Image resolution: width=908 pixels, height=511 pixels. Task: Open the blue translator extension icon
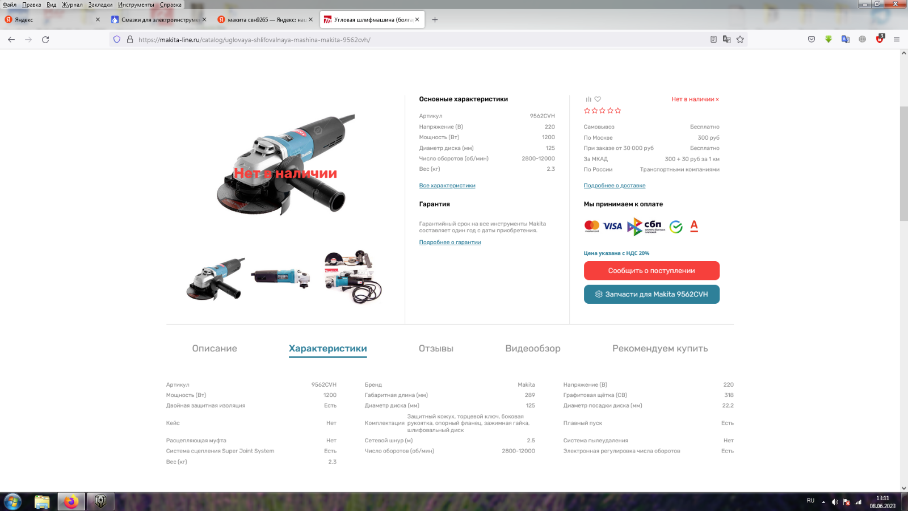tap(846, 40)
